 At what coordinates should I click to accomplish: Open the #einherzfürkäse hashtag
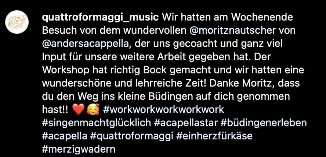point(214,136)
